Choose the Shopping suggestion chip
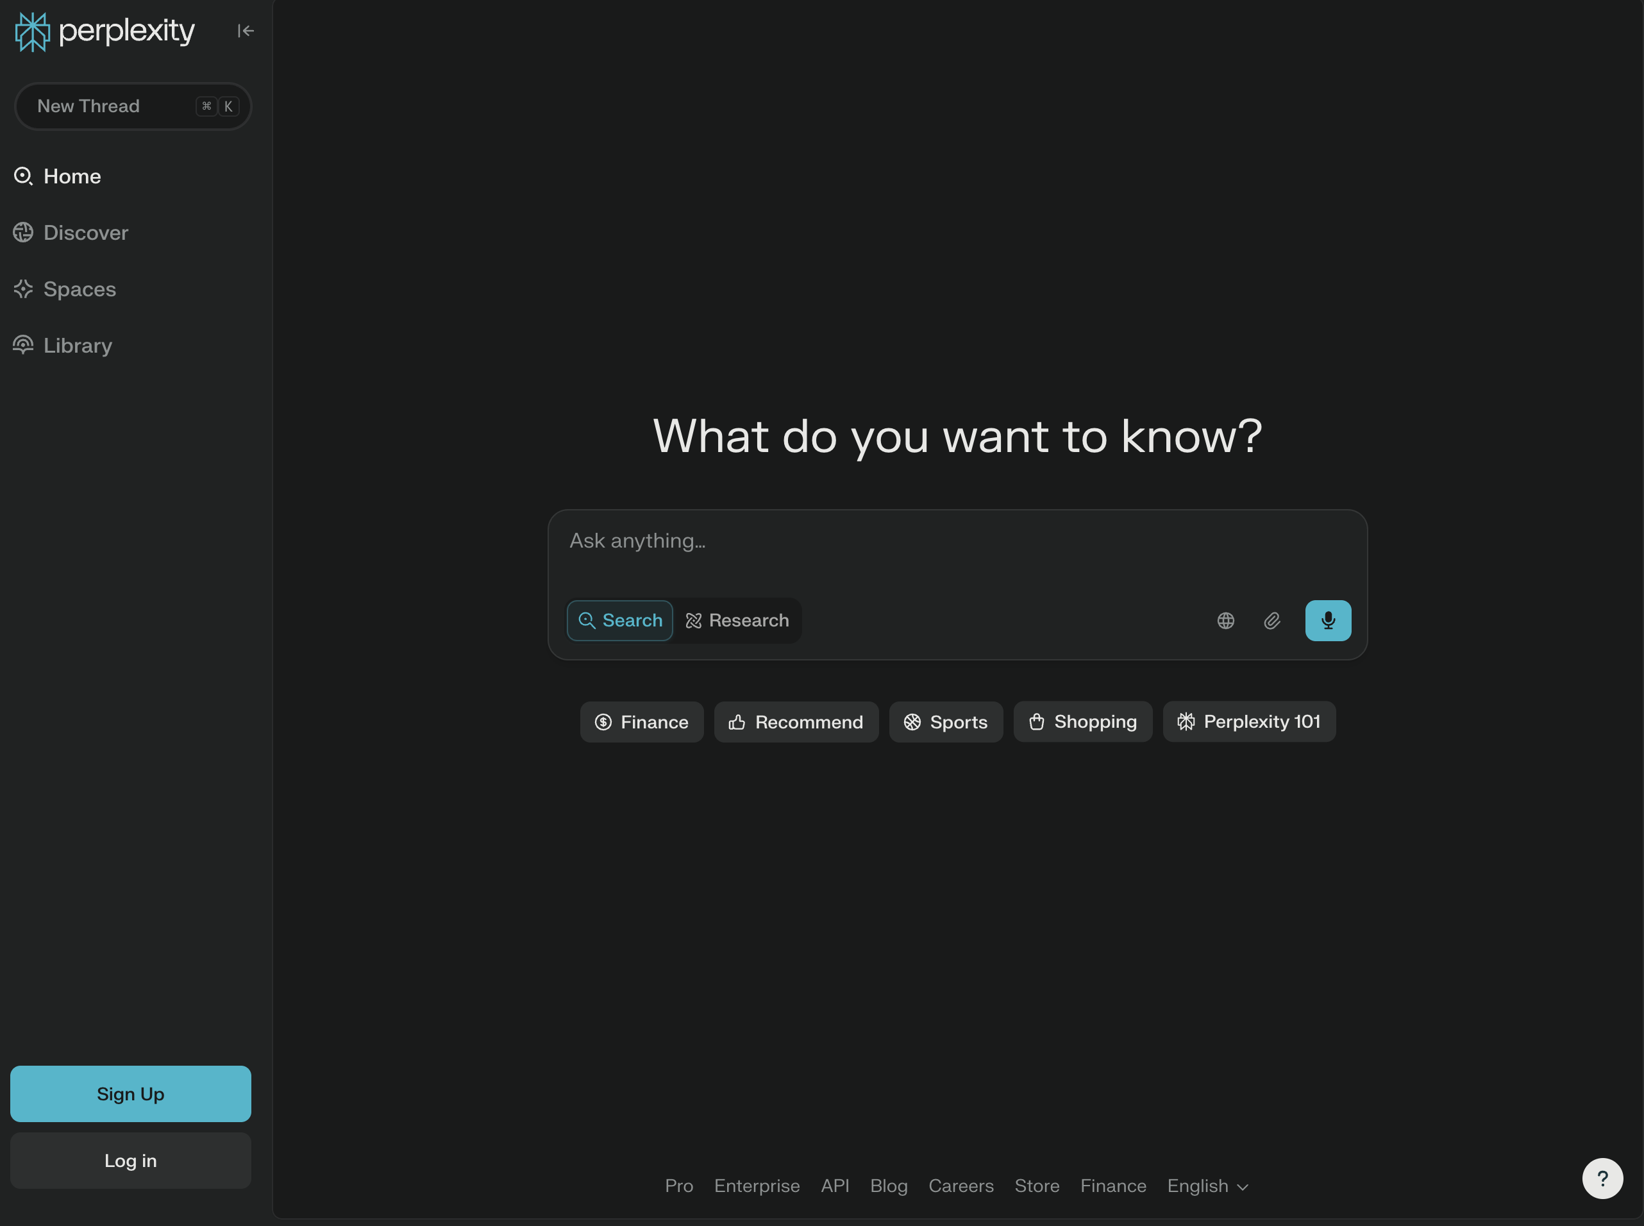Image resolution: width=1644 pixels, height=1226 pixels. 1082,721
